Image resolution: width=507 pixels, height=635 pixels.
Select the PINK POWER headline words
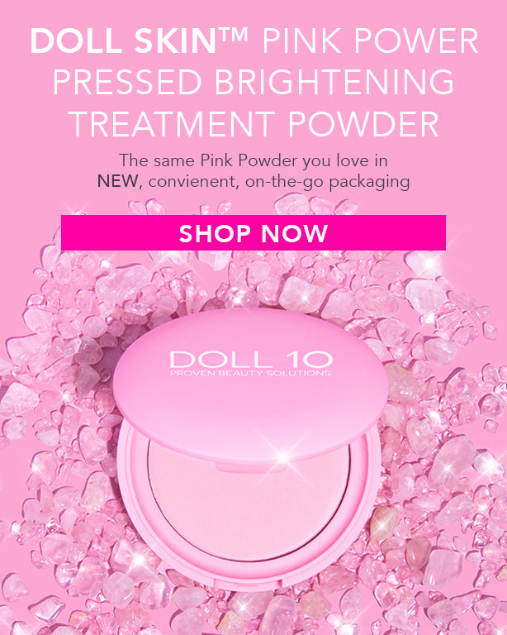pos(370,41)
